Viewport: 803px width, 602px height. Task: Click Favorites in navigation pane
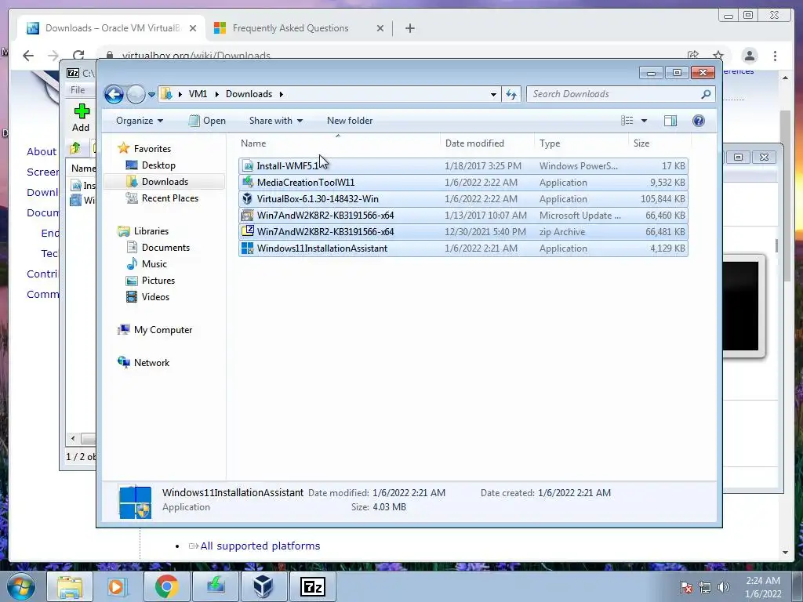coord(152,148)
